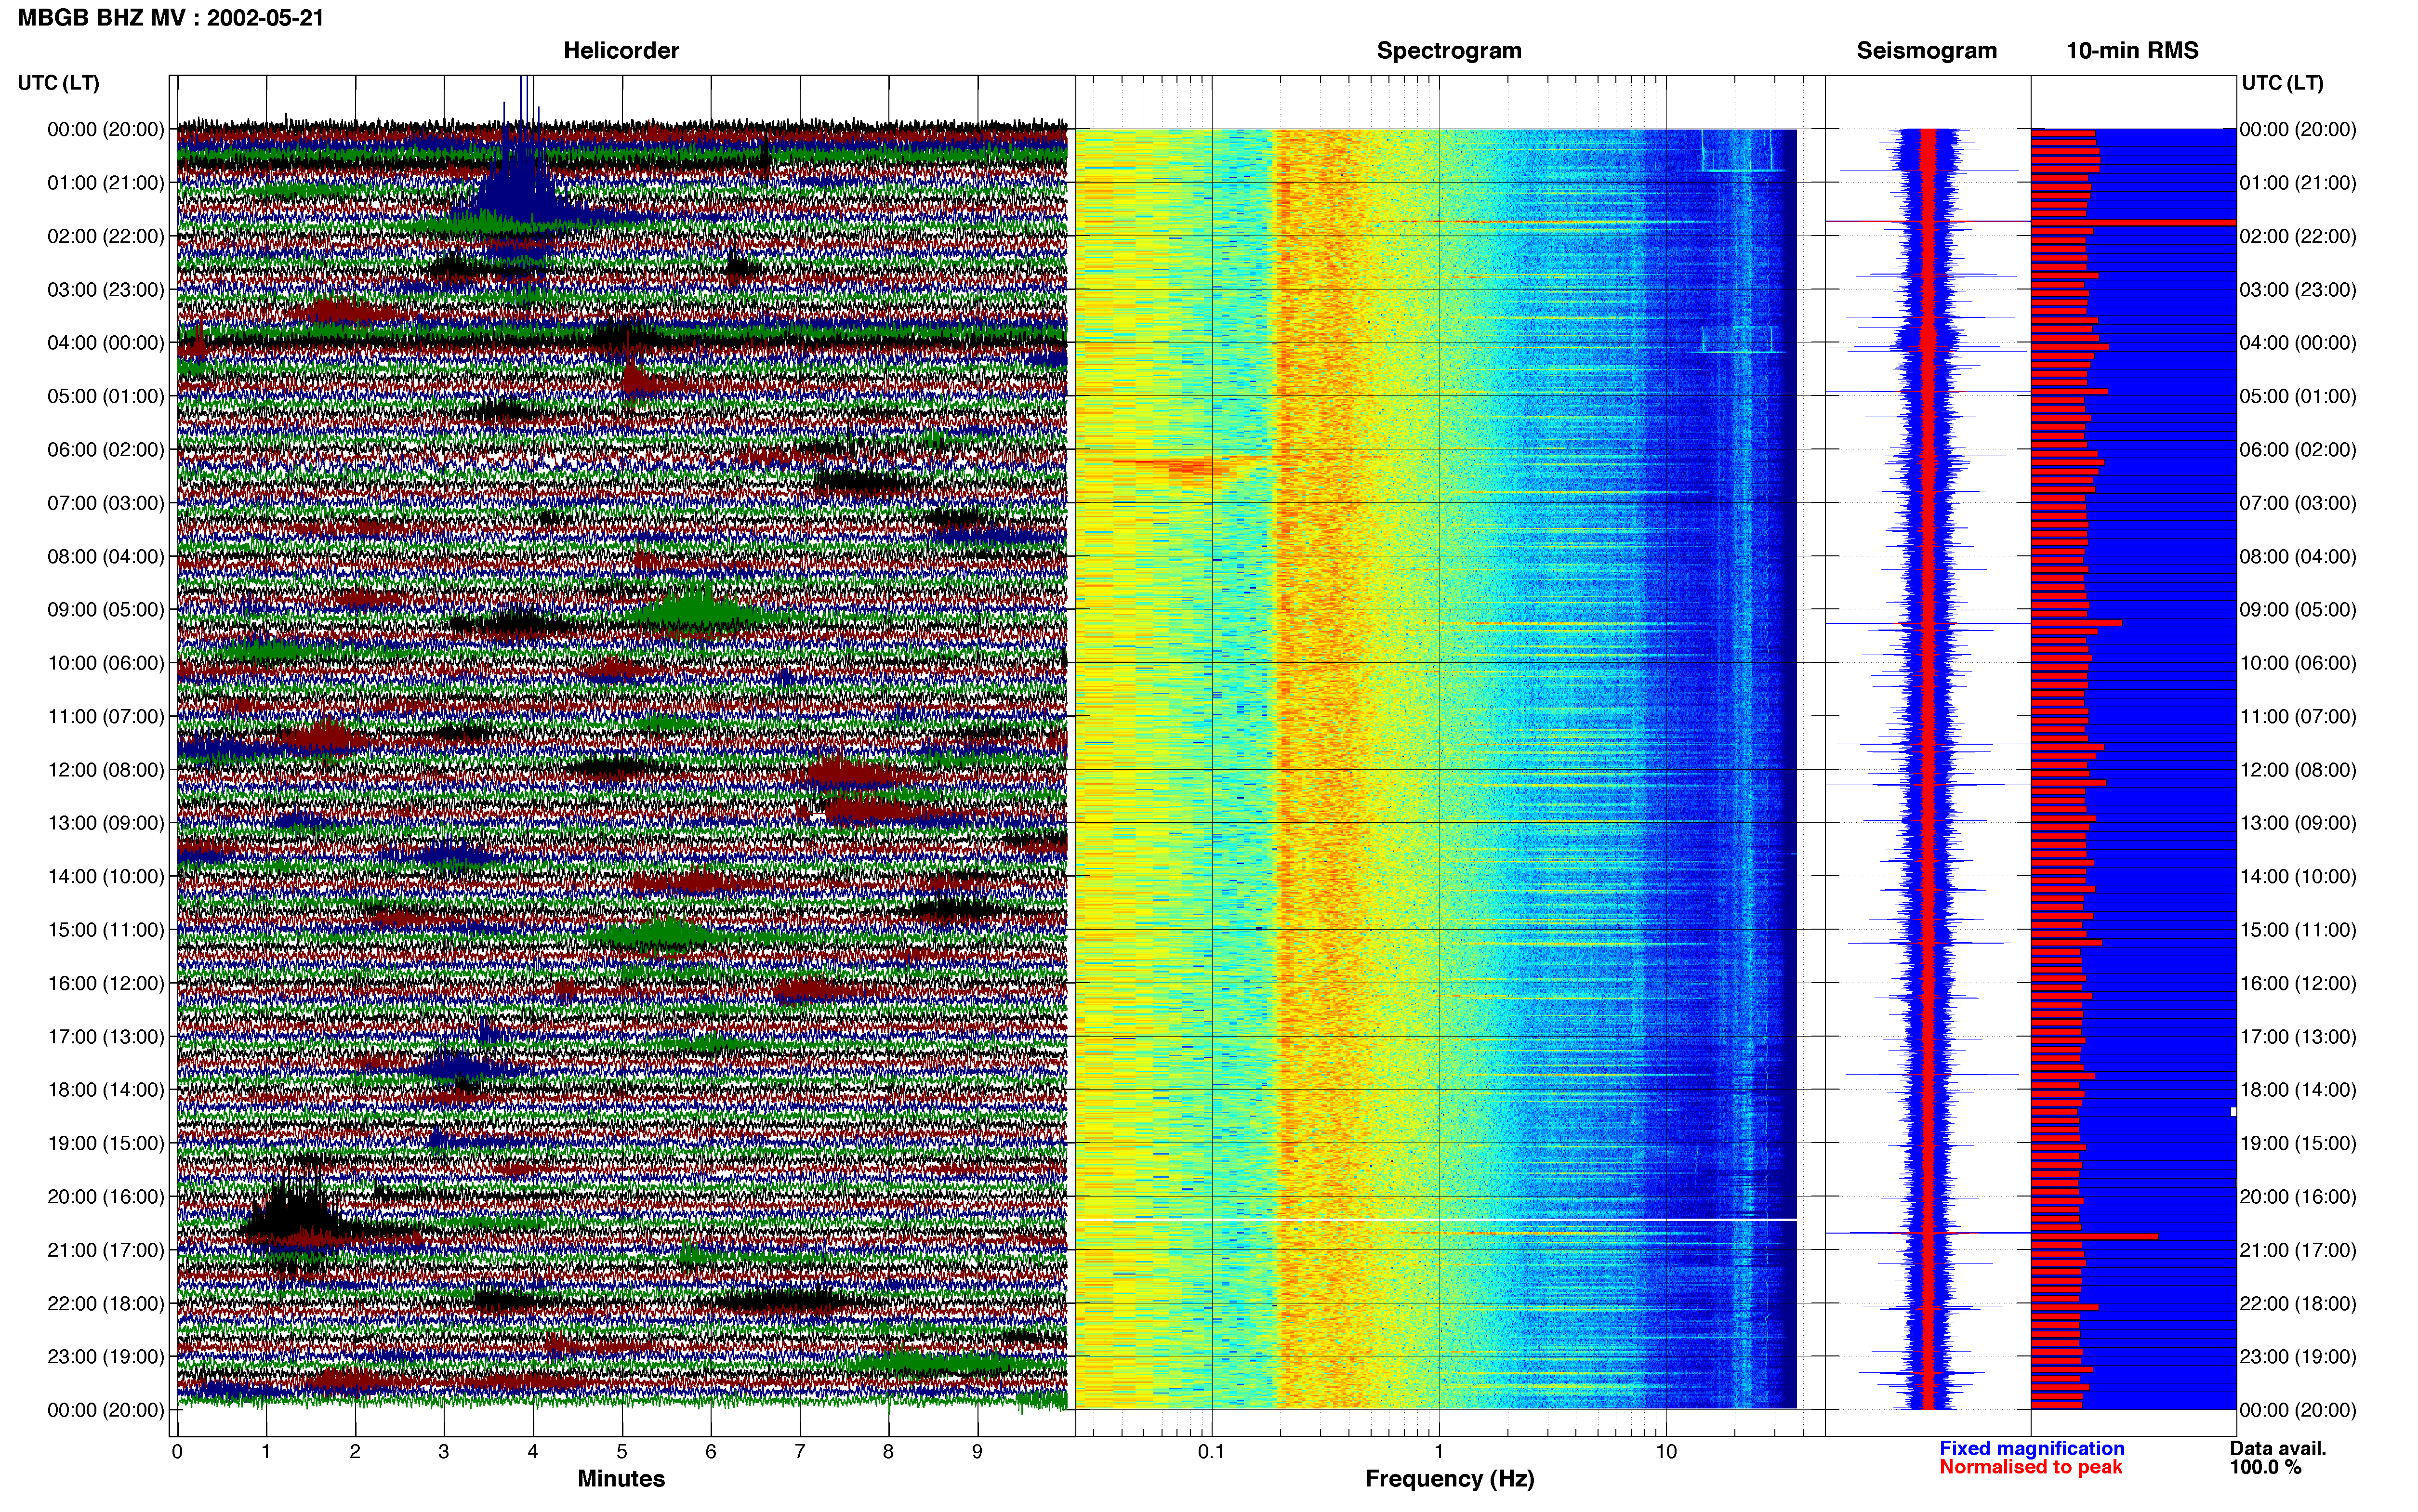Click the '22:00 (18:00)' label beside the RMS panel
Viewport: 2418px width, 1512px height.
[2298, 1303]
